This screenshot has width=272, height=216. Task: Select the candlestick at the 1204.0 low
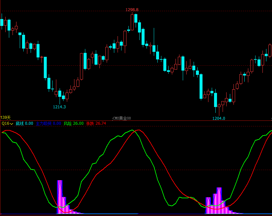point(219,109)
